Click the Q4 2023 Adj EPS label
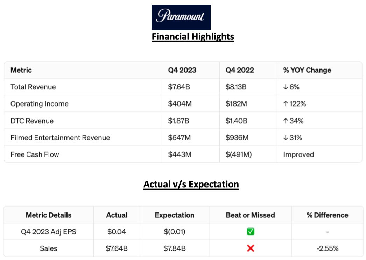Screen dimensions: 366x260 pos(48,232)
